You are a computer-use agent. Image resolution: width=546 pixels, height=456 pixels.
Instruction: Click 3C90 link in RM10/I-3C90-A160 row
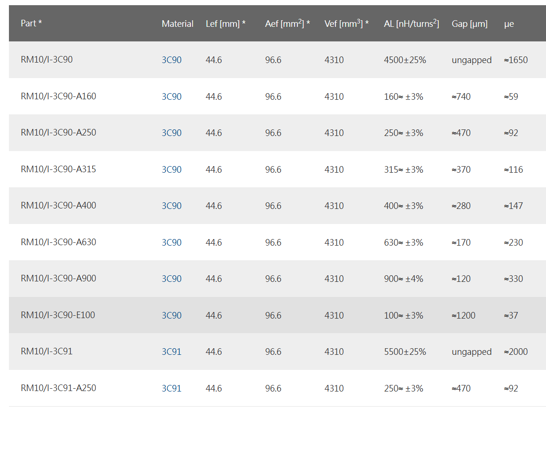(172, 97)
